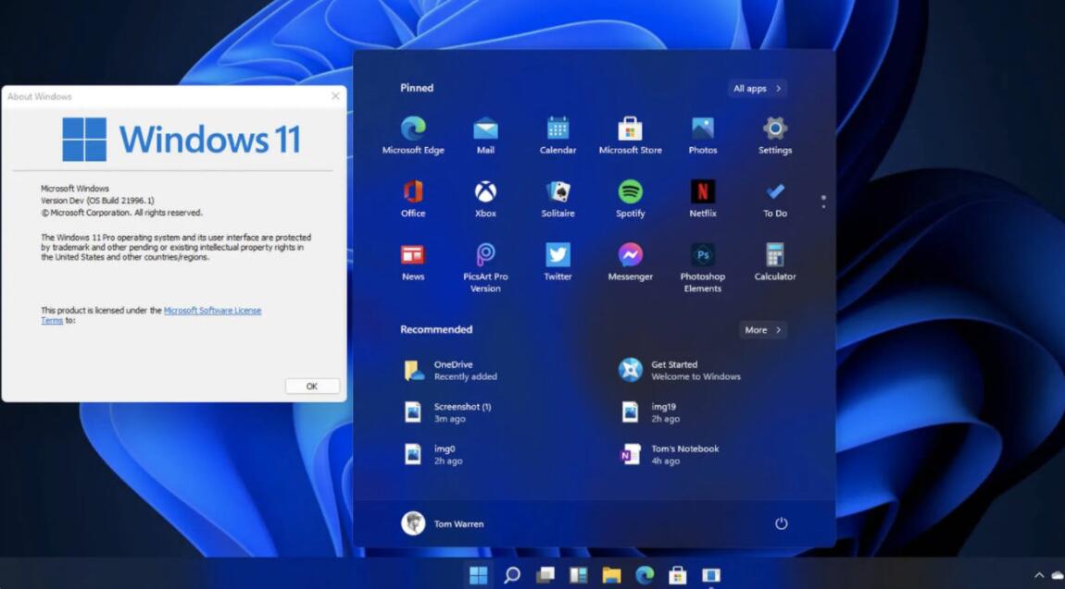
Task: Expand More recommended items
Action: point(763,330)
